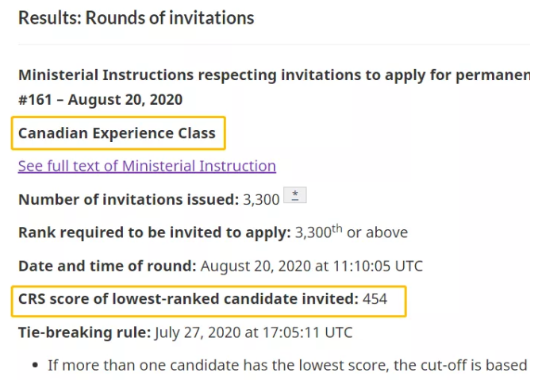538x380 pixels.
Task: Open the full text of Ministerial Instruction link
Action: coord(147,166)
